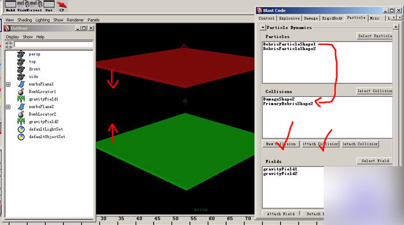Switch to the Particle tab
The image size is (404, 225).
pos(356,18)
